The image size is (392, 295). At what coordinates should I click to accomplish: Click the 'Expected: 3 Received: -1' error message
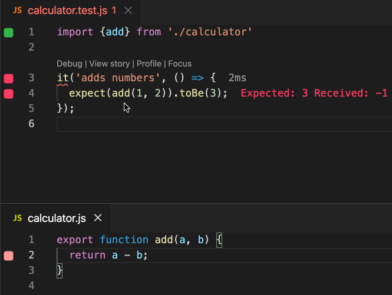click(314, 93)
